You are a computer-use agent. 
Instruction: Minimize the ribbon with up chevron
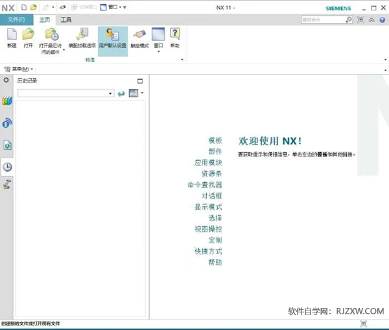pyautogui.click(x=371, y=20)
